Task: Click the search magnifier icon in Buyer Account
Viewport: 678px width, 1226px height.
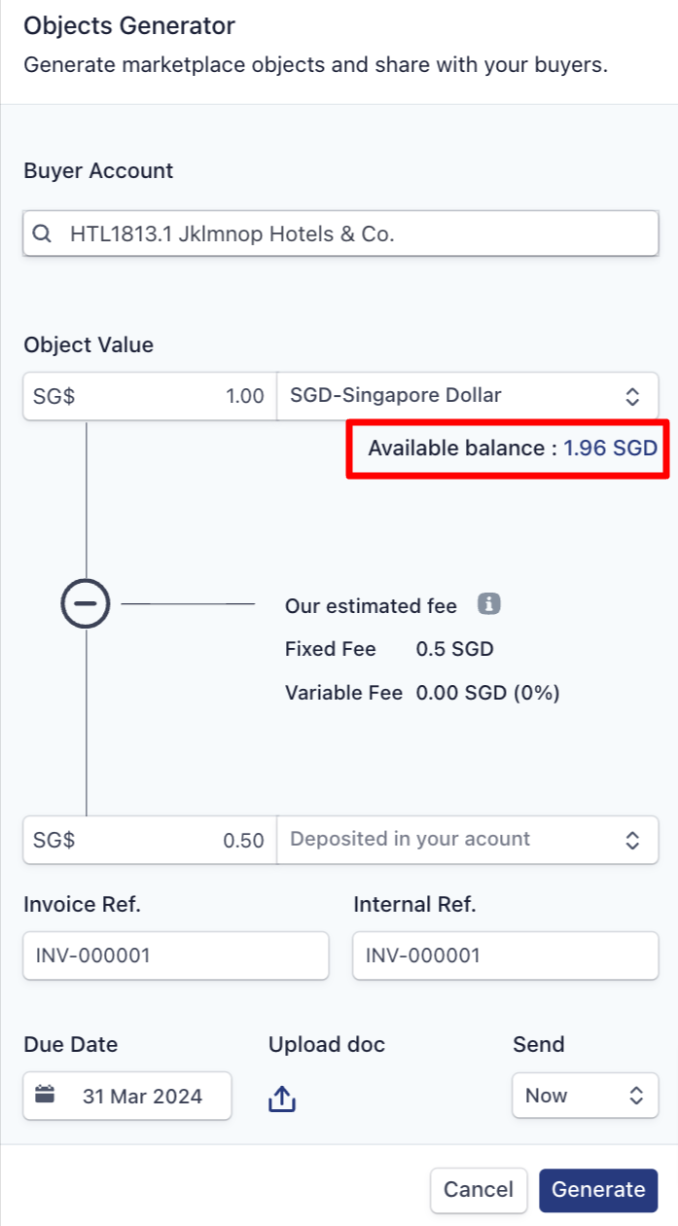Action: (x=42, y=234)
